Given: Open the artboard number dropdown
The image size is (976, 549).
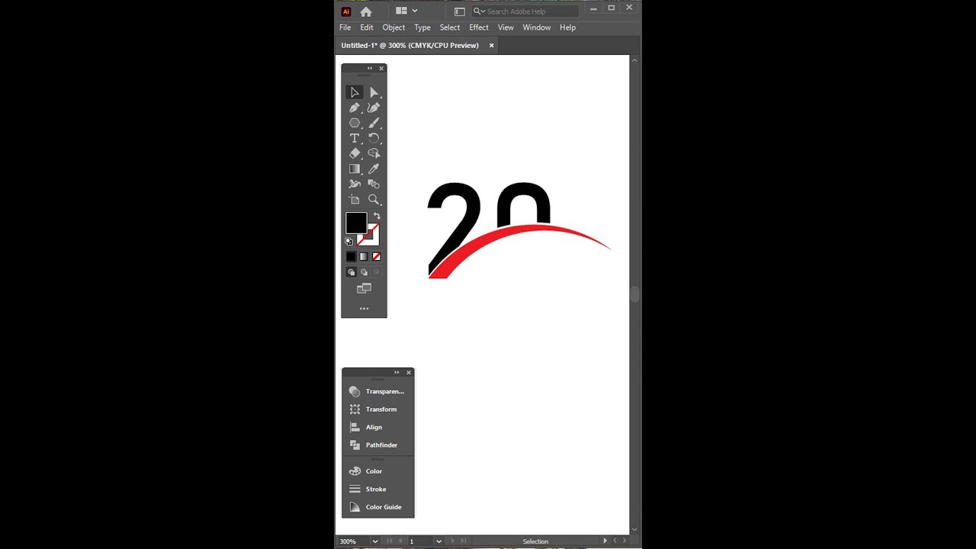Looking at the screenshot, I should click(x=438, y=541).
